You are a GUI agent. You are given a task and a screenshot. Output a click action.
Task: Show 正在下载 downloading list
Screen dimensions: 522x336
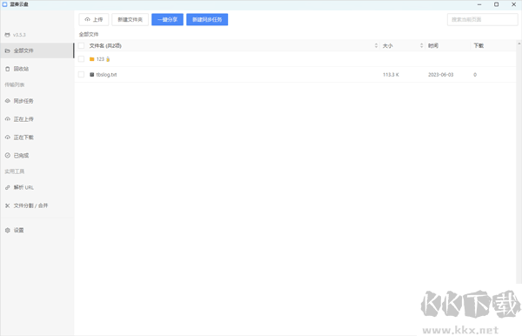click(37, 138)
